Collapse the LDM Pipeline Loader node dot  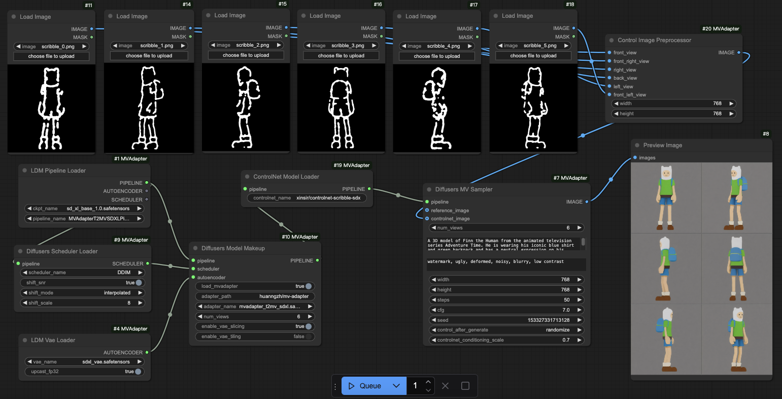click(x=24, y=171)
